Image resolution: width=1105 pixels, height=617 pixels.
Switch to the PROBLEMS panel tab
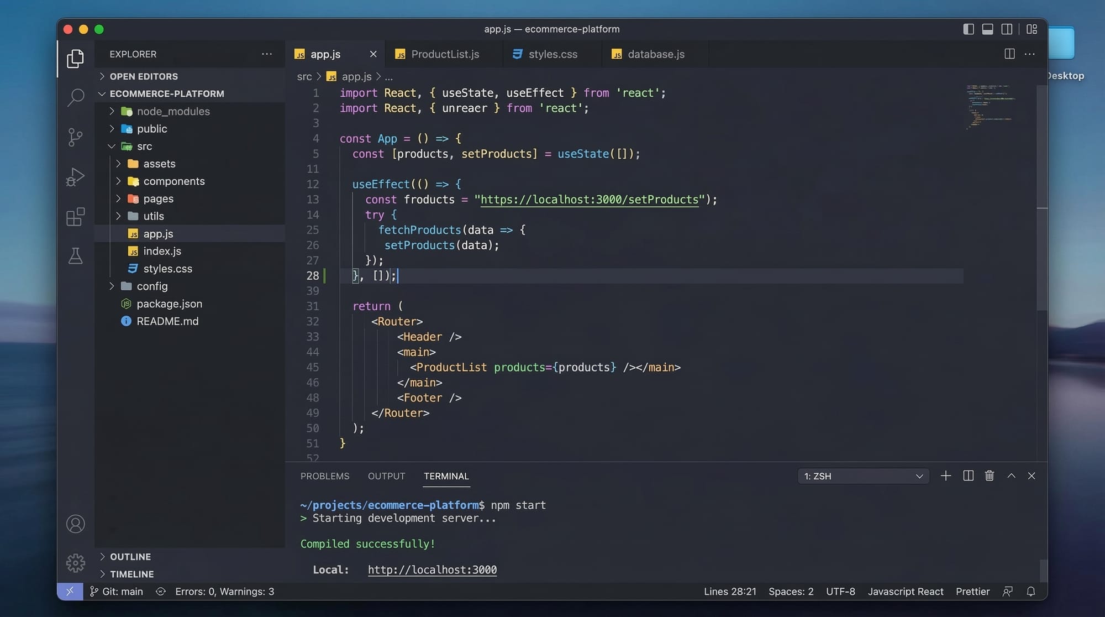325,476
